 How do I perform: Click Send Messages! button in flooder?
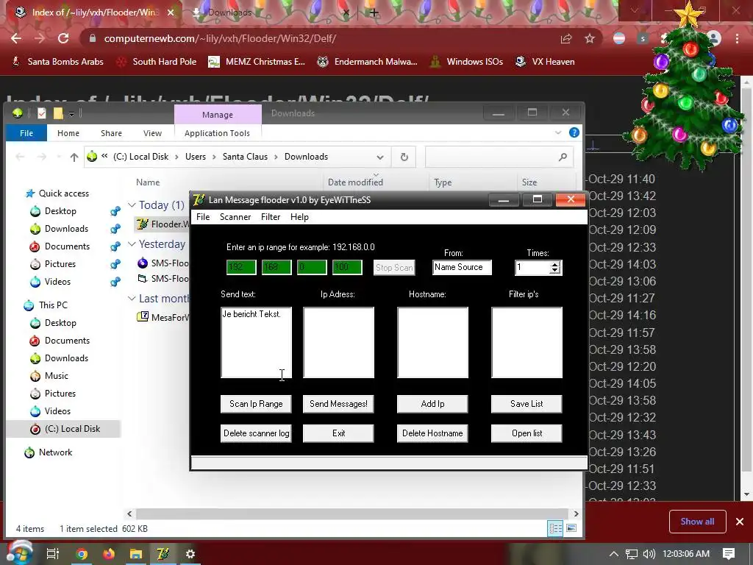[338, 404]
